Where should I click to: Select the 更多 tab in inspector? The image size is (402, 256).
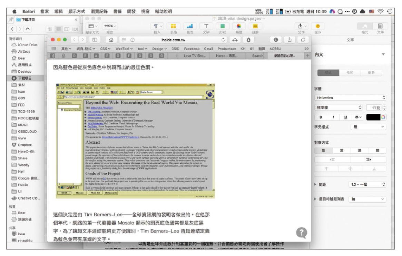point(371,72)
